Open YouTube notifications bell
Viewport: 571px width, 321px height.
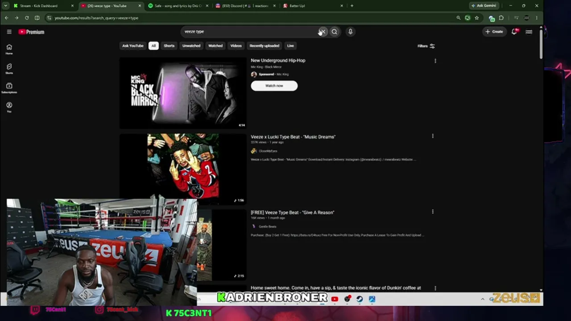(514, 32)
